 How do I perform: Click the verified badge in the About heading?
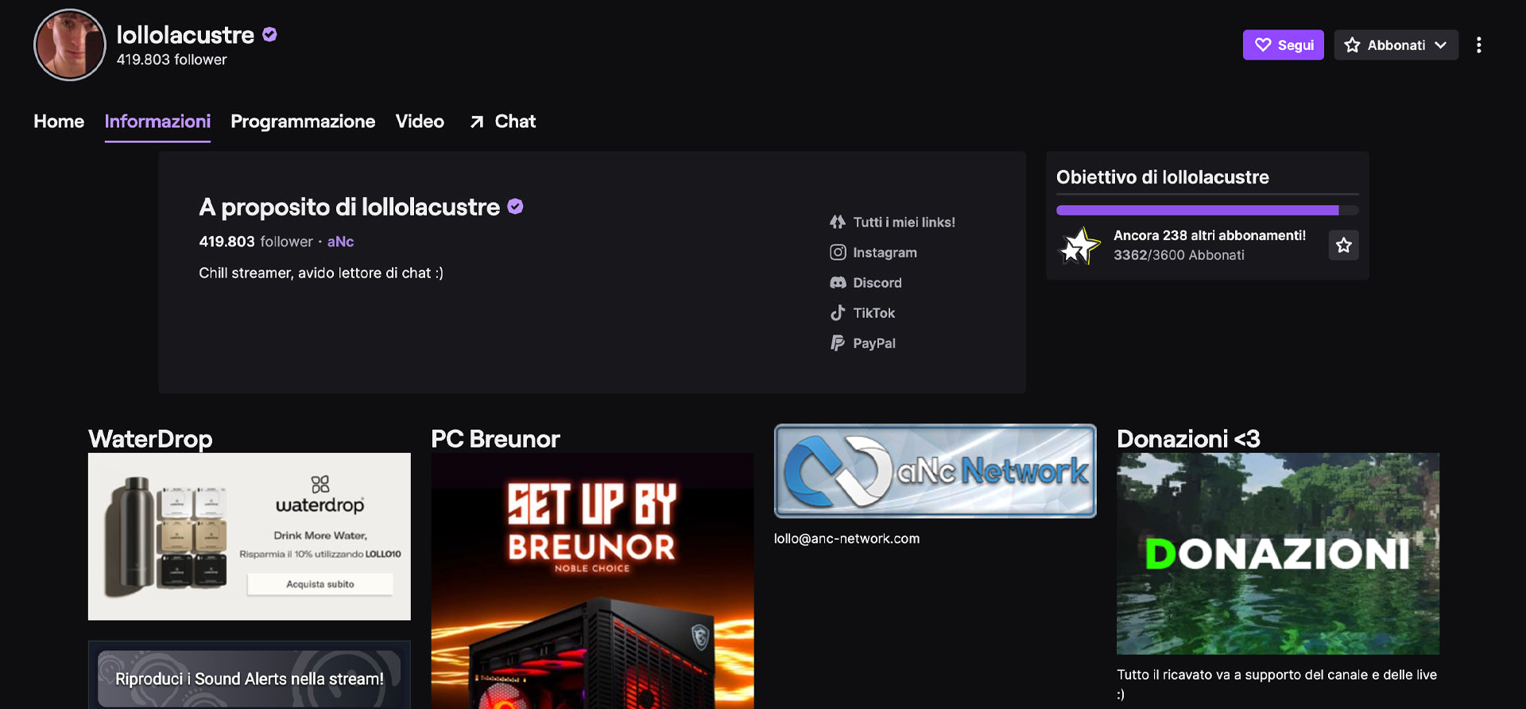tap(515, 207)
